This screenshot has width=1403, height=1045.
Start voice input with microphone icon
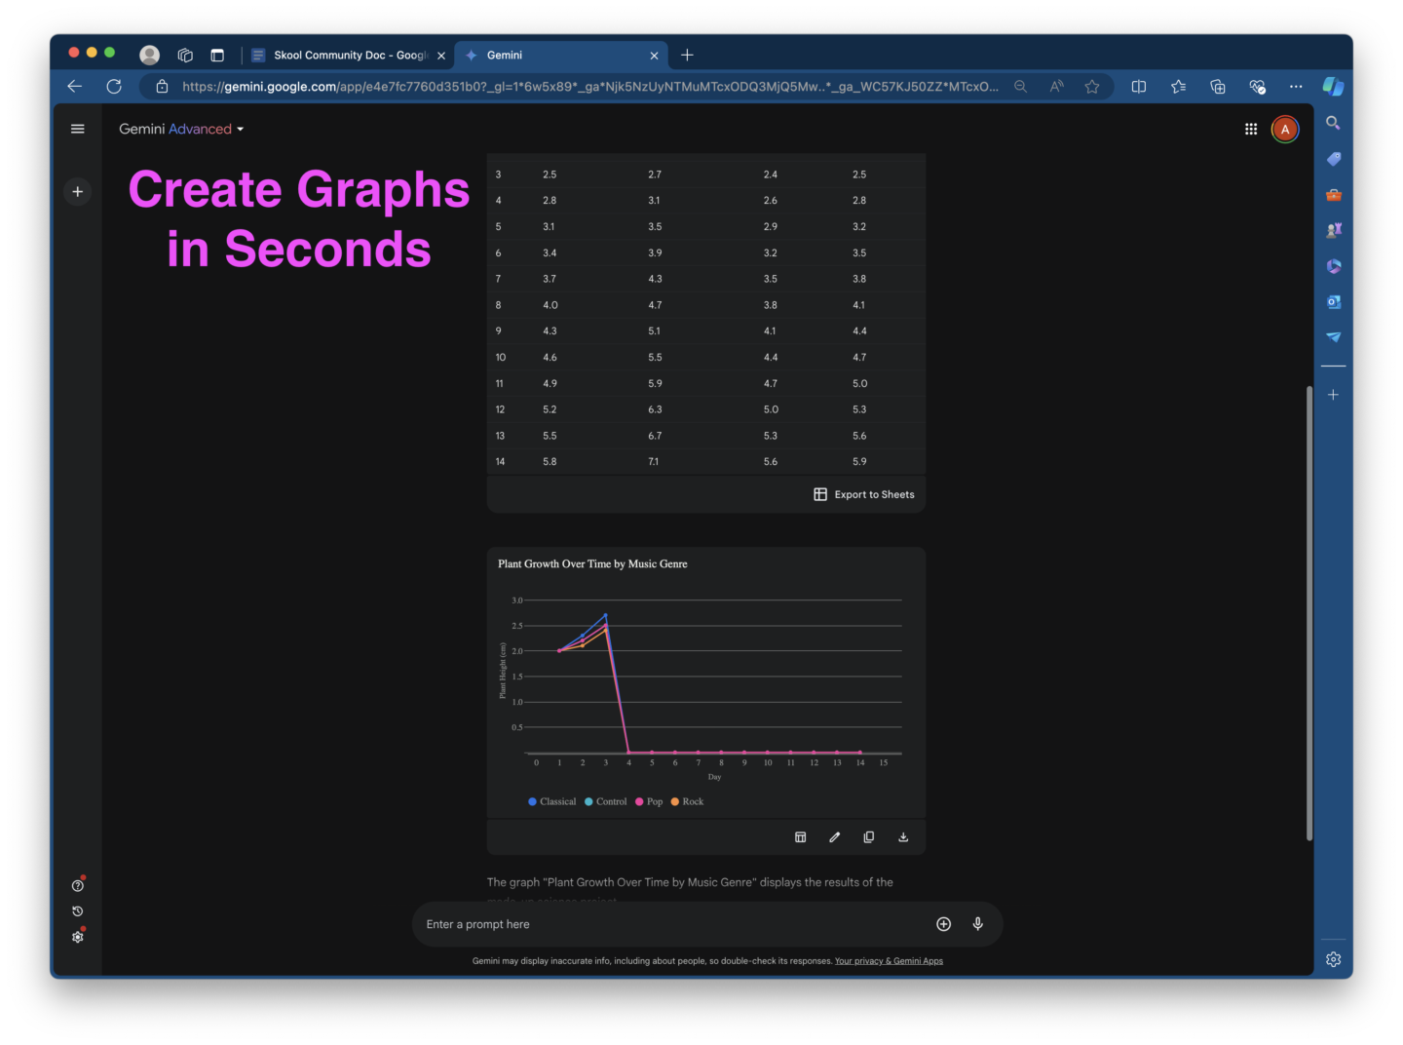pyautogui.click(x=978, y=924)
